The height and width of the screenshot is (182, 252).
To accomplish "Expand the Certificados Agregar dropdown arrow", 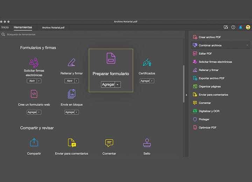I will click(152, 81).
